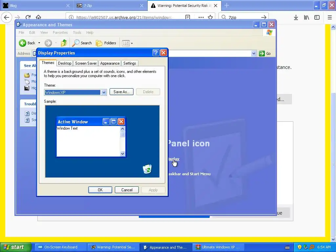Click the help question mark in Display Properties
336x252 pixels.
click(156, 53)
